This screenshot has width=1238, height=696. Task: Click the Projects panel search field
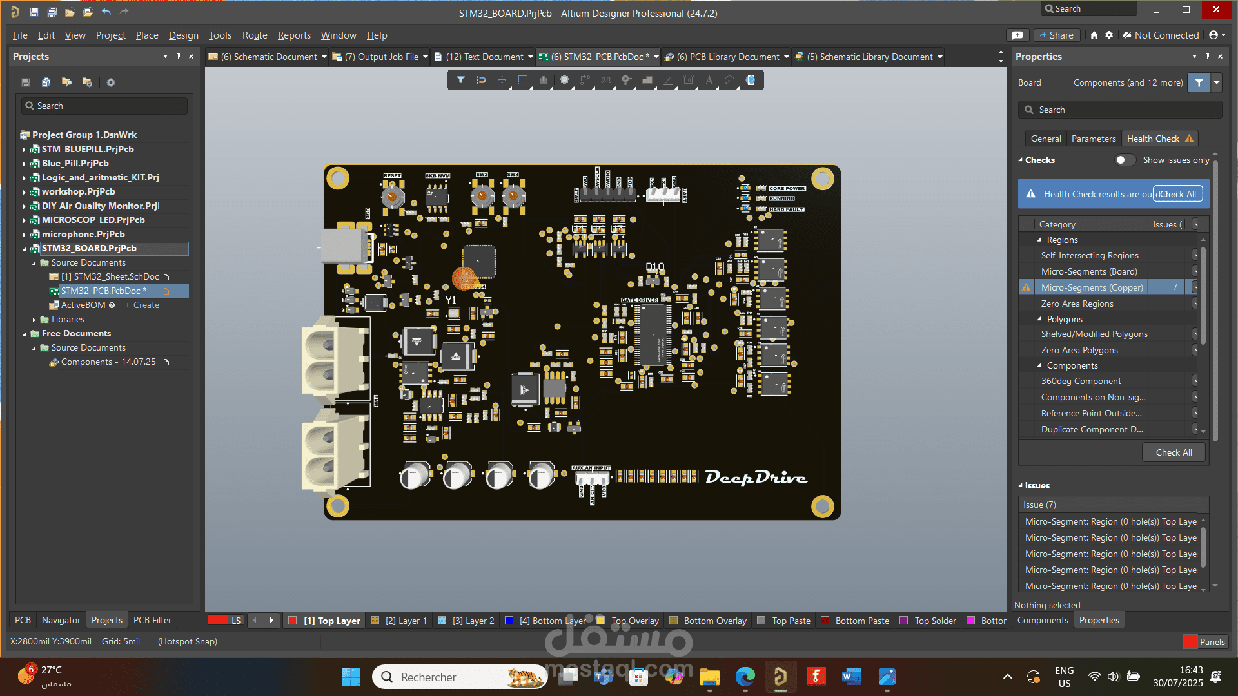click(104, 106)
